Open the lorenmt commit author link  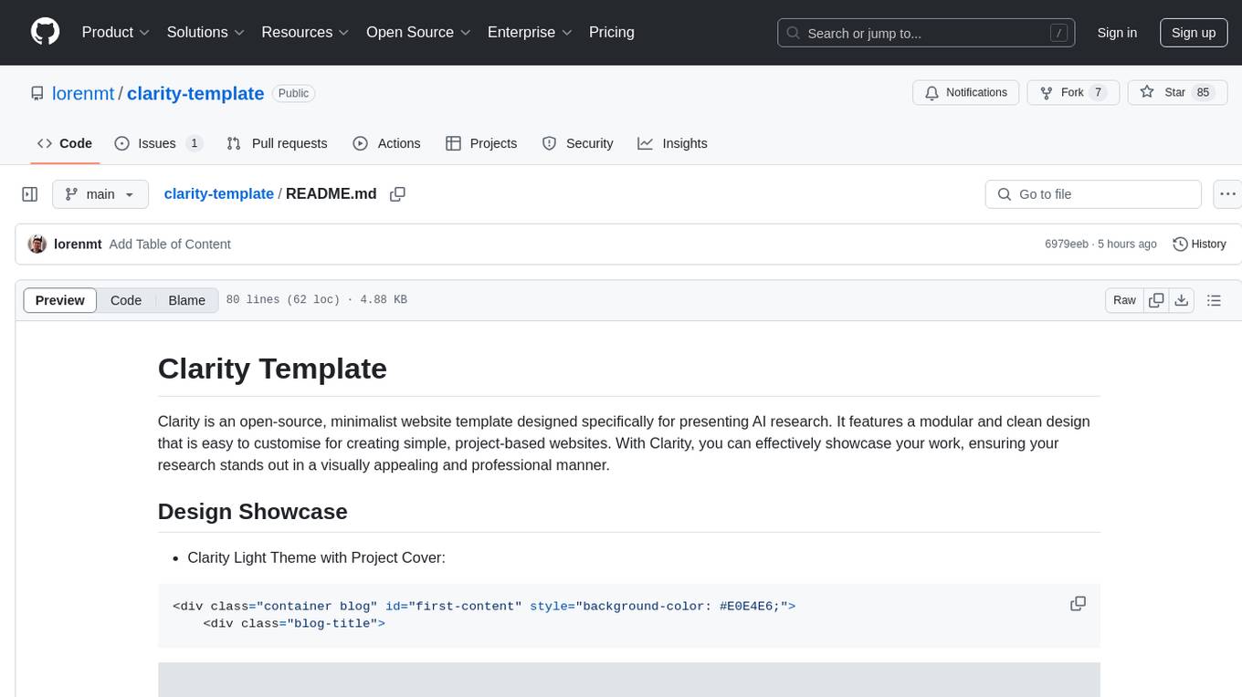pos(78,244)
